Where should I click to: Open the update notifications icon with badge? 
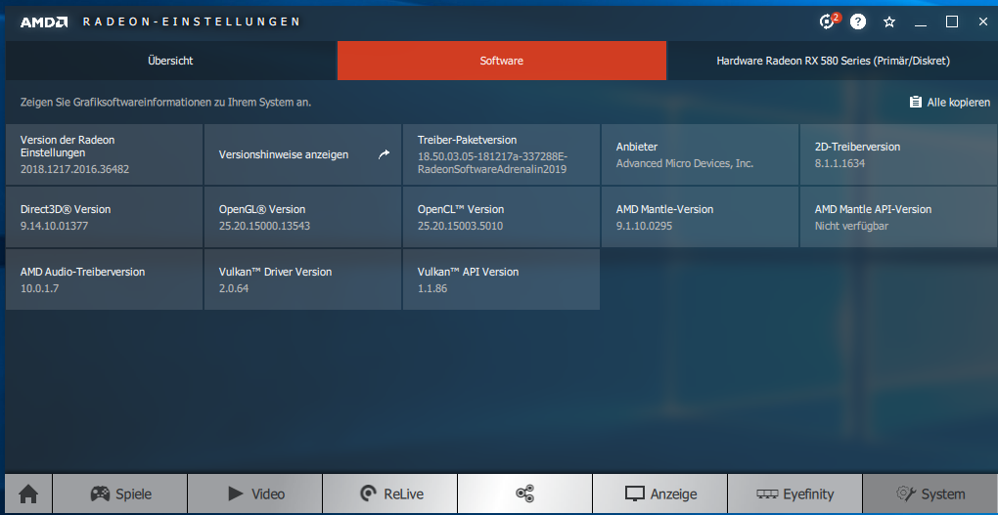pyautogui.click(x=828, y=21)
